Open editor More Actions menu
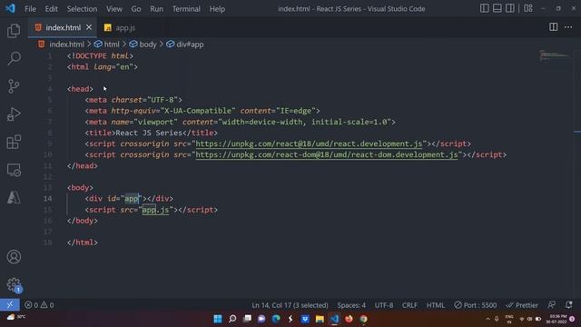 [x=568, y=27]
